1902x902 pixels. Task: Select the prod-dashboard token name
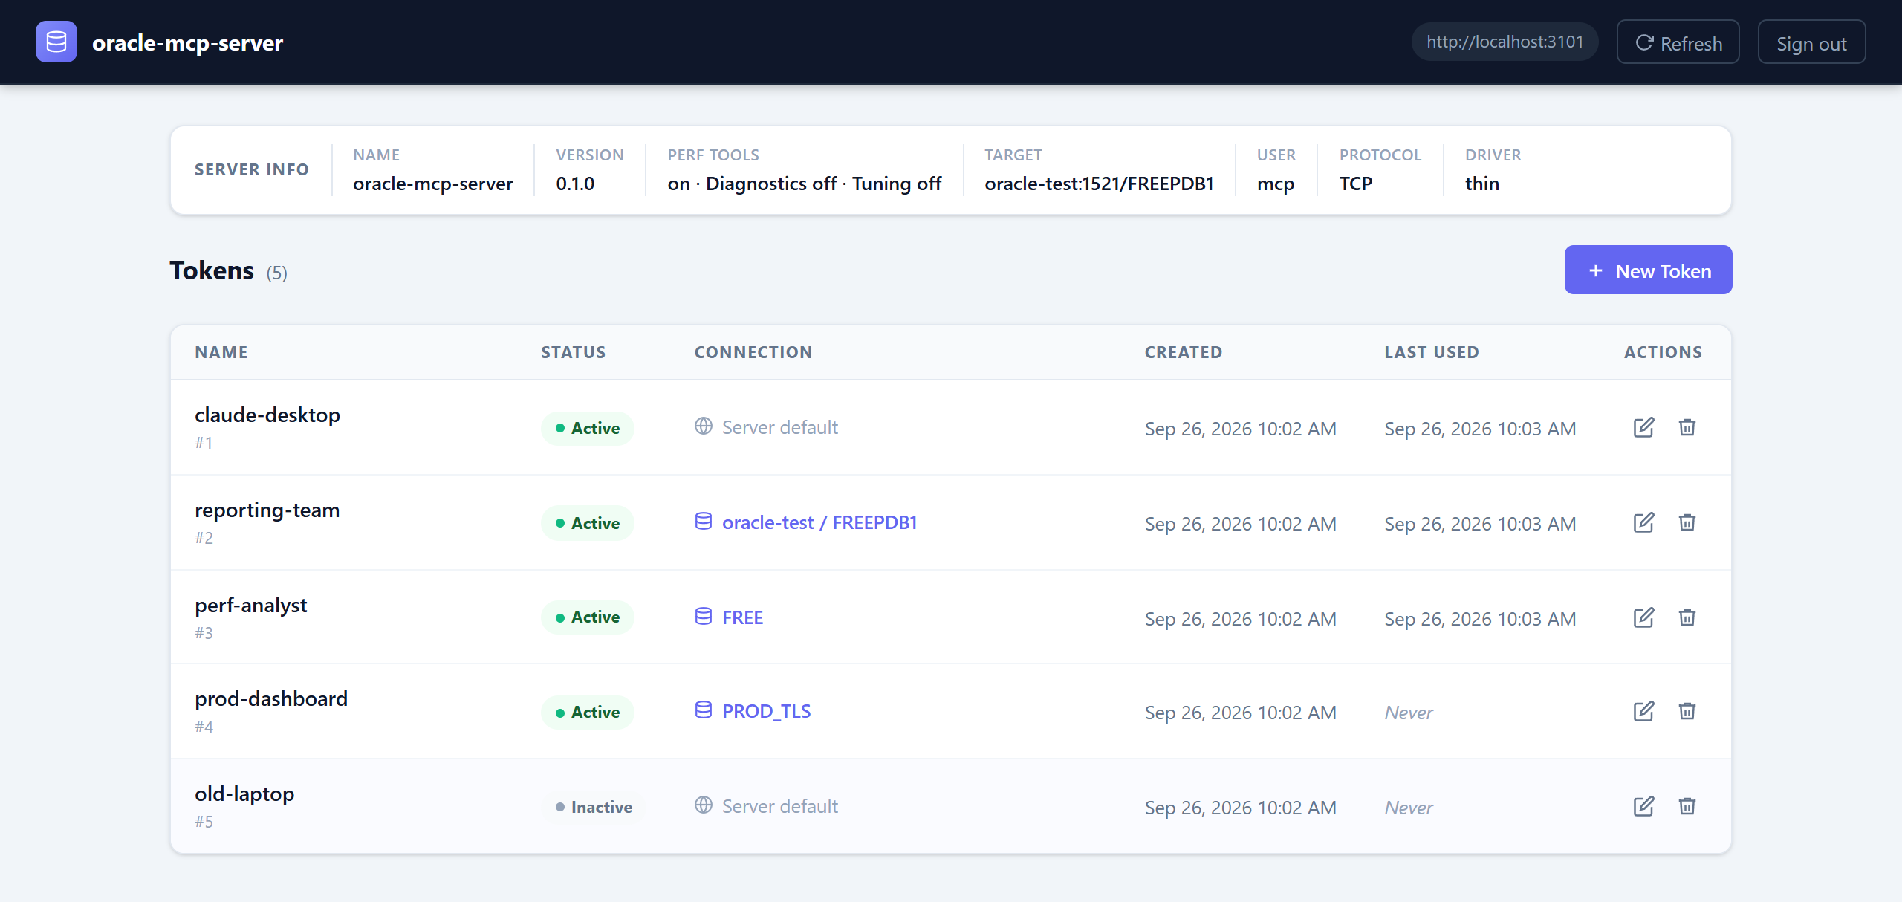click(x=271, y=699)
